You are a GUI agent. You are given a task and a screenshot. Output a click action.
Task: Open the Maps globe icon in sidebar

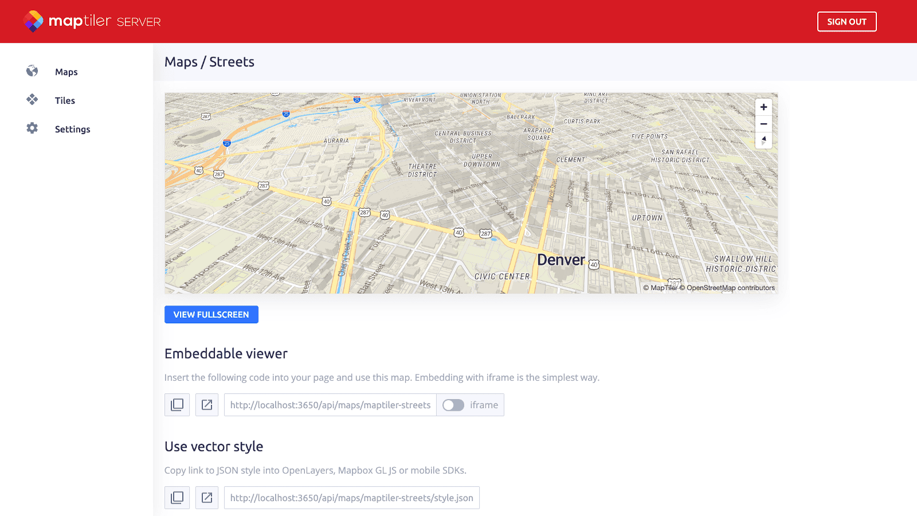[x=31, y=71]
